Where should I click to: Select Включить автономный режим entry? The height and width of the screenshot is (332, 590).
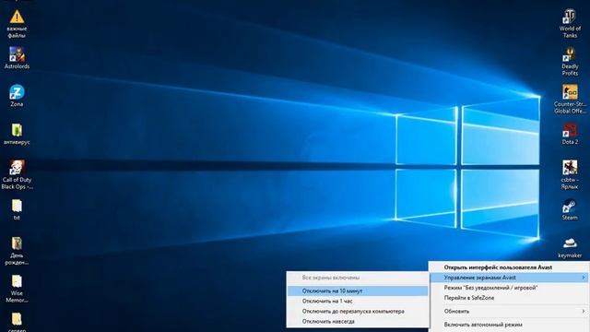(509, 325)
